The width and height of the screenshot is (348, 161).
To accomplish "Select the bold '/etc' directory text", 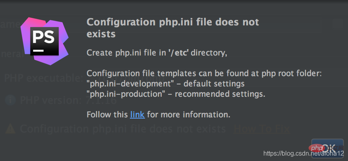I will (178, 53).
